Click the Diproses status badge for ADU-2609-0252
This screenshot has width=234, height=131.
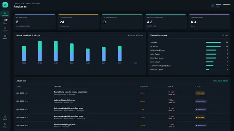(x=200, y=117)
